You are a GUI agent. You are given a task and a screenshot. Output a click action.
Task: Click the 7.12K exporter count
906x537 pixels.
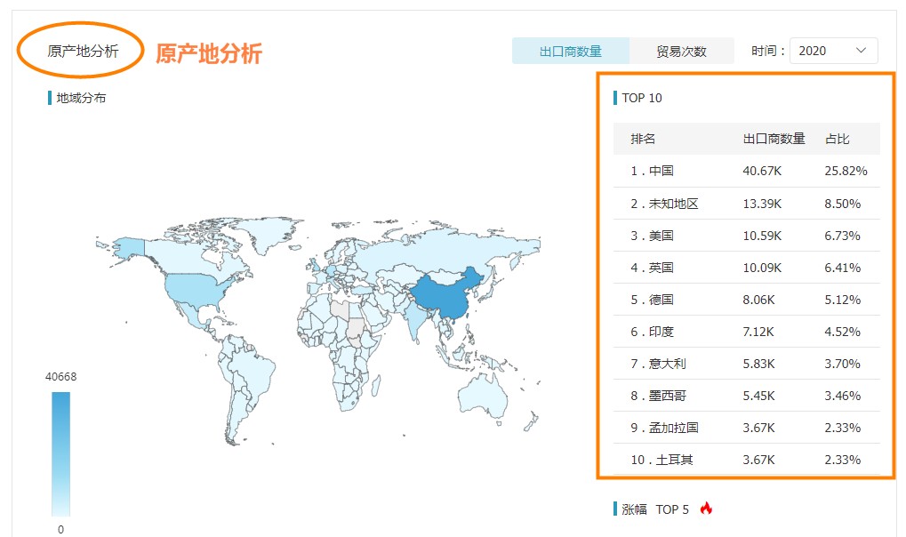758,332
